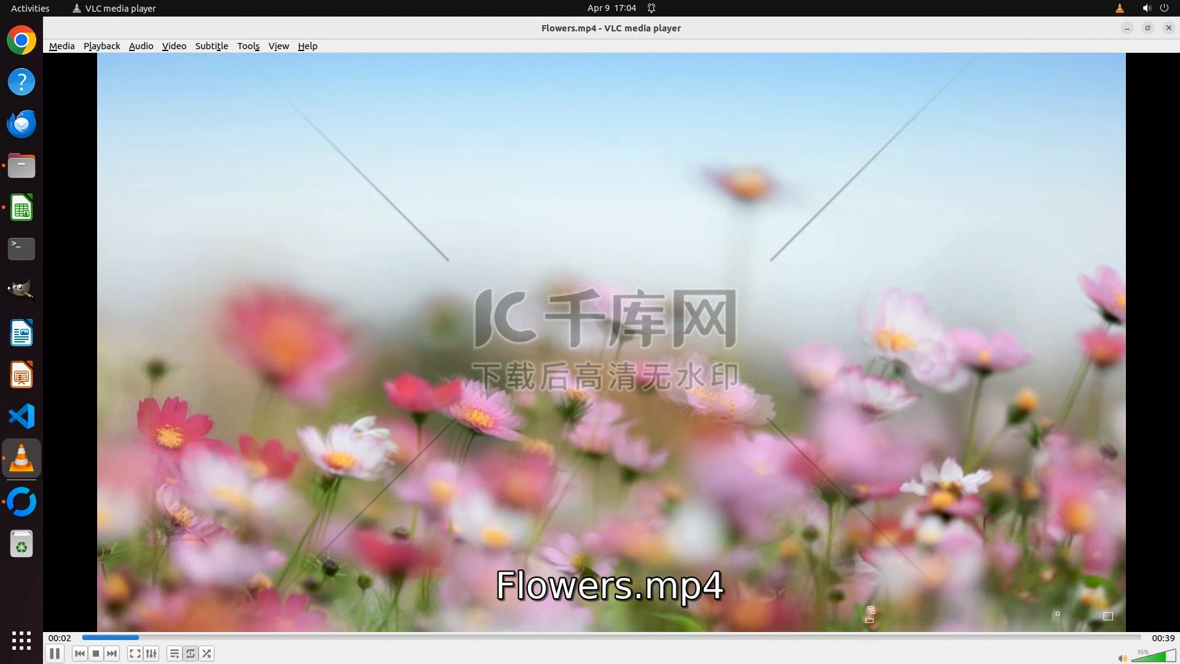Expand the Subtitle menu
The image size is (1180, 664).
pos(211,46)
